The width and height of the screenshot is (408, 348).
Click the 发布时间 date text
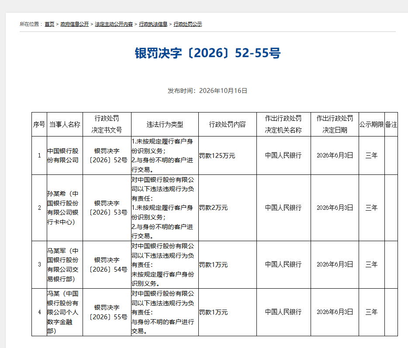(207, 91)
